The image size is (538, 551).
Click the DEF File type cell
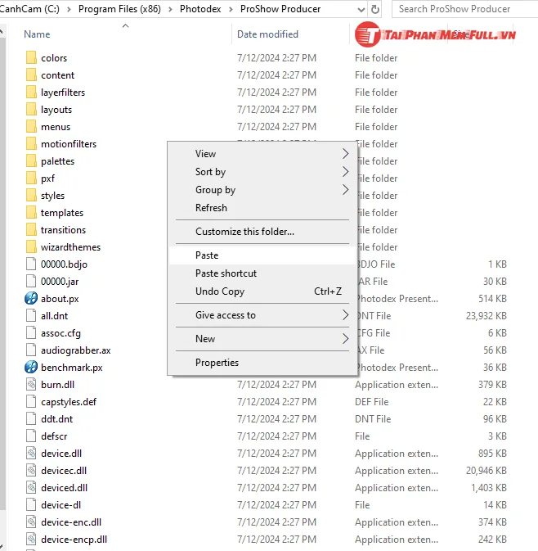(x=372, y=402)
